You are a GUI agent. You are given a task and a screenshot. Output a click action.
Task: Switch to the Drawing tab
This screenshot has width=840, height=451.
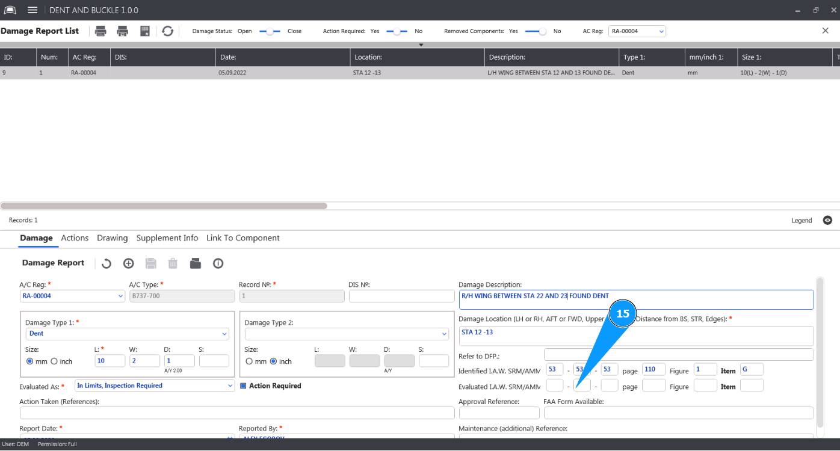click(112, 238)
